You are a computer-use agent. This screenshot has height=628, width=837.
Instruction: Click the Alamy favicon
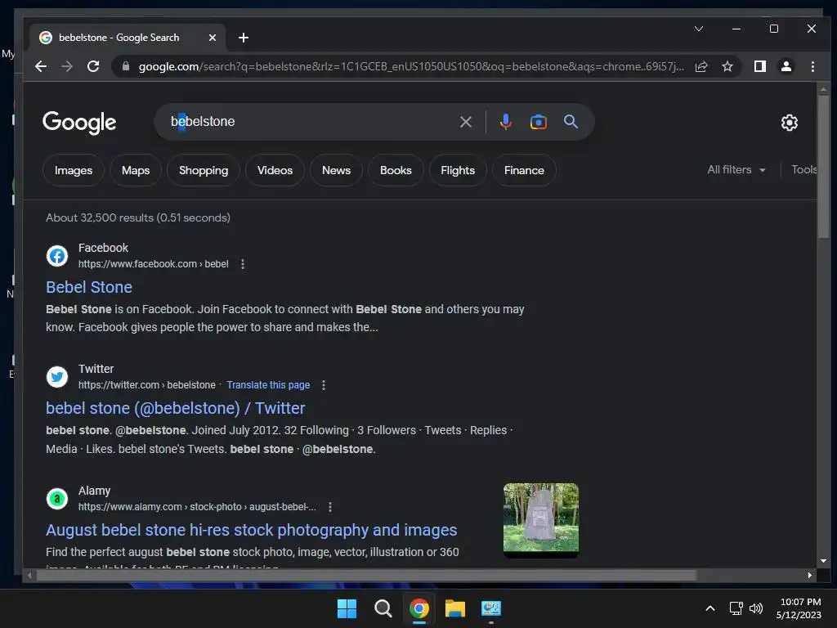tap(57, 499)
